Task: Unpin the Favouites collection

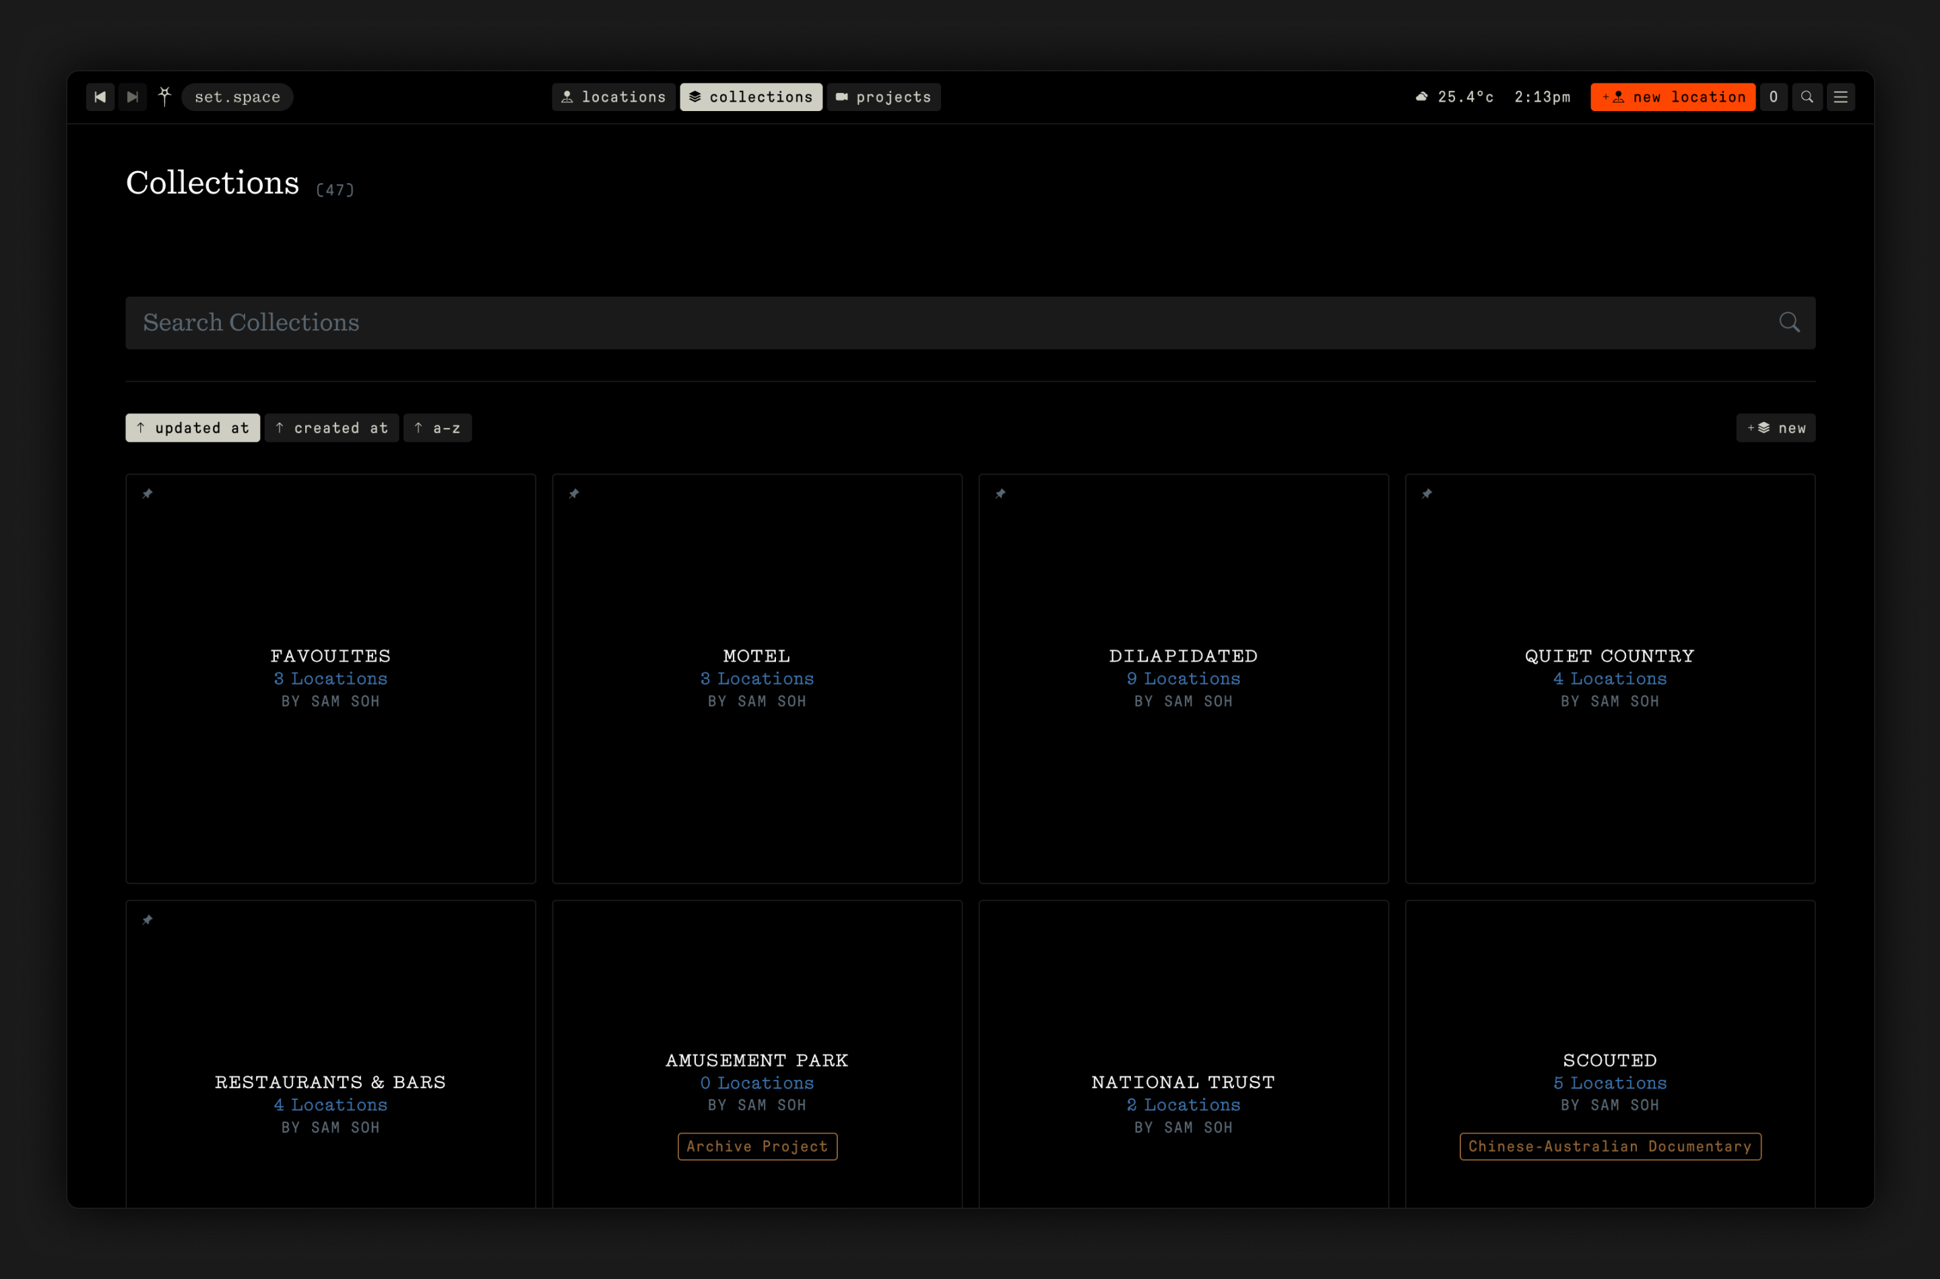Action: pyautogui.click(x=148, y=493)
